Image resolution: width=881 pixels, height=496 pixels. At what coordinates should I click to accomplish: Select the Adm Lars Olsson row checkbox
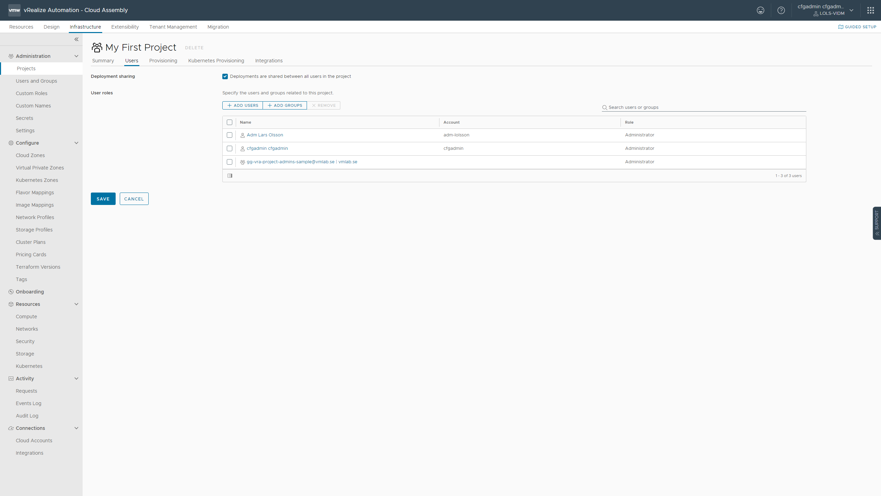(230, 135)
